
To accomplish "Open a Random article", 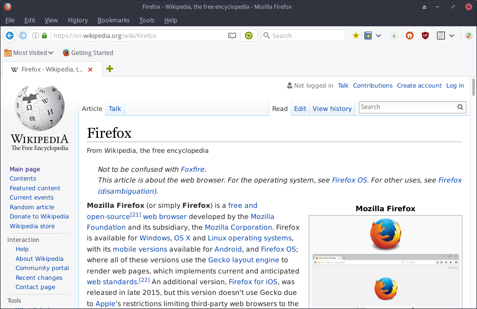I will pos(32,207).
